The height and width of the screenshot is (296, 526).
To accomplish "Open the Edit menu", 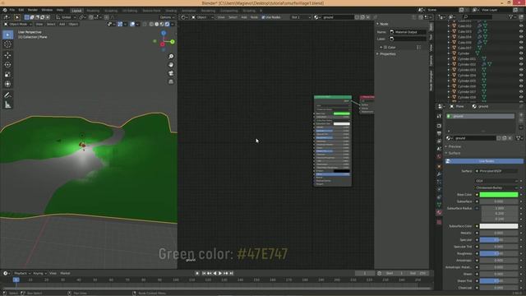I will point(21,10).
